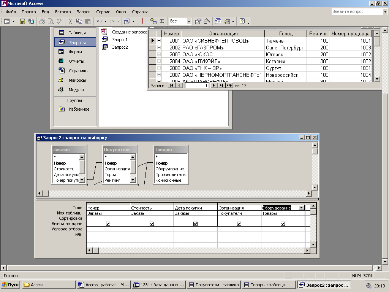Open the Query Type dropdown arrow
389x292 pixels.
(133, 21)
